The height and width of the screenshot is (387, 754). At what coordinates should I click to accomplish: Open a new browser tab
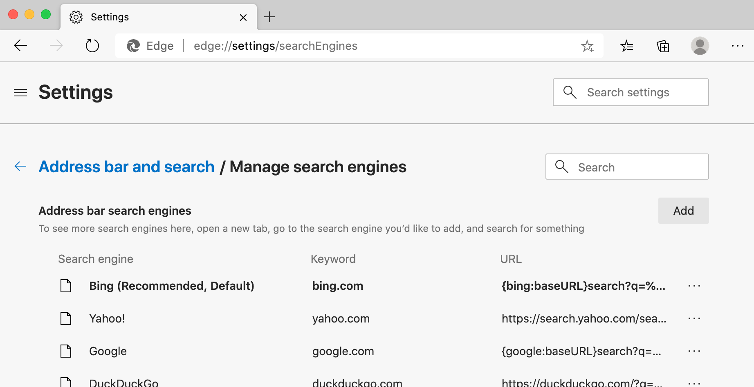[x=269, y=17]
